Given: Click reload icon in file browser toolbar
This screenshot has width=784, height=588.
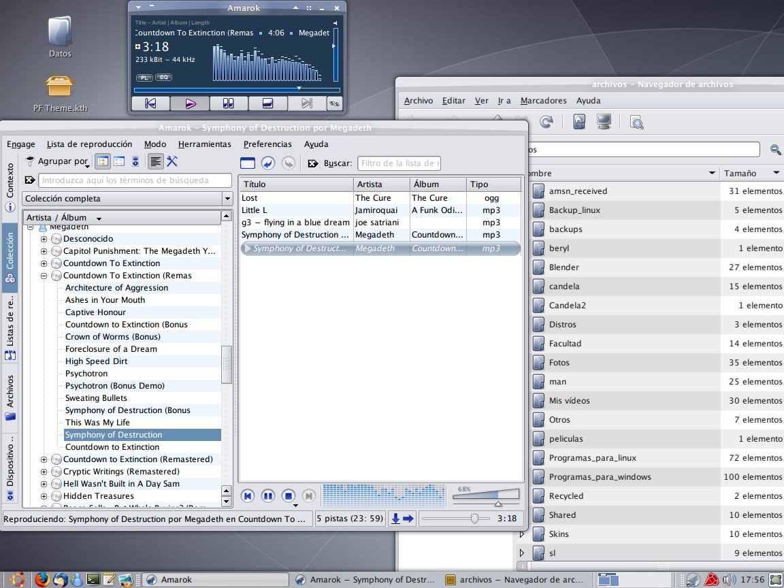Looking at the screenshot, I should coord(546,122).
